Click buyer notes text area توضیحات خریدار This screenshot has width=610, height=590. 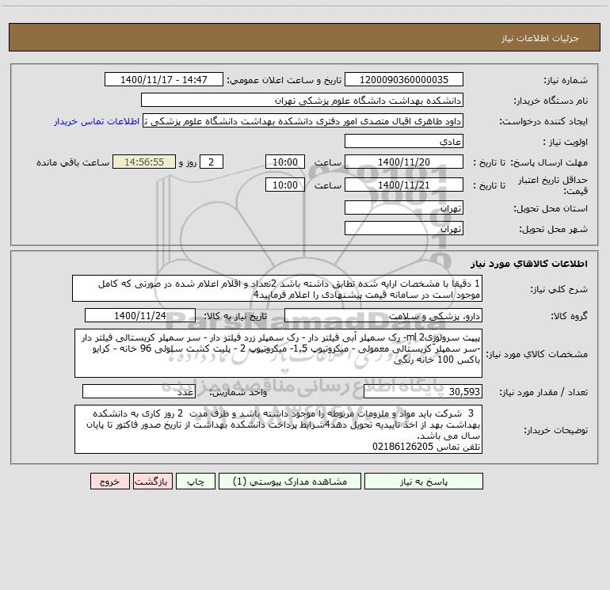[278, 429]
